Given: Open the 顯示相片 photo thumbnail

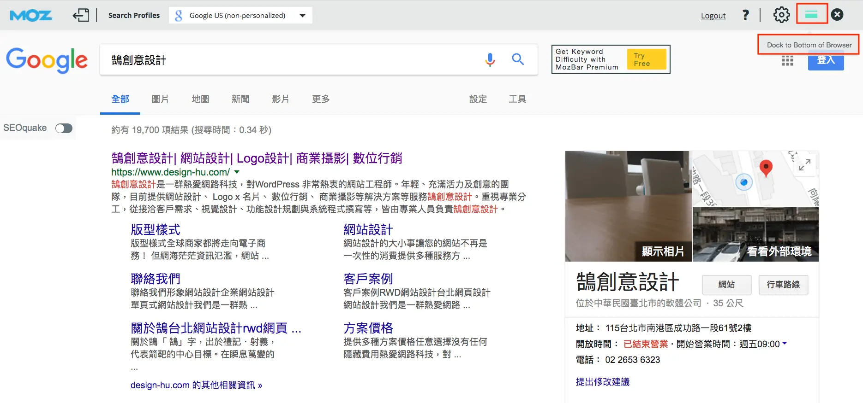Looking at the screenshot, I should (x=628, y=206).
